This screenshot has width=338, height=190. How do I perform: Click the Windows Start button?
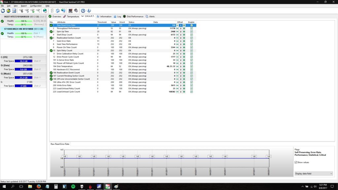(x=3, y=186)
